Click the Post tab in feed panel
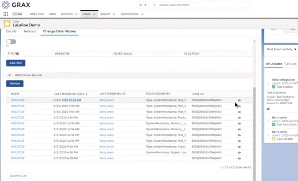This screenshot has height=181, width=298. click(x=274, y=29)
